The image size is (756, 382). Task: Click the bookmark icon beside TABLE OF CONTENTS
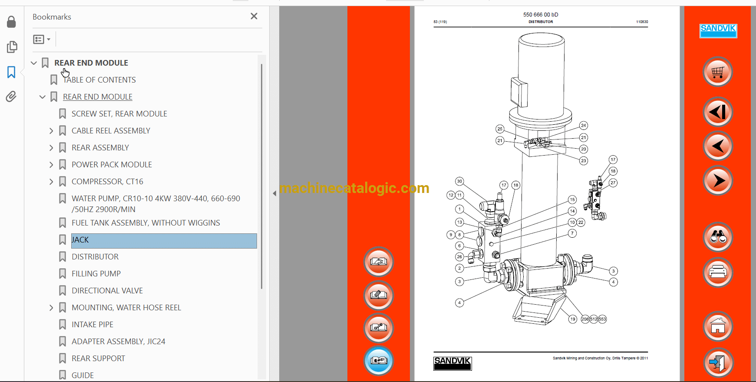click(54, 80)
